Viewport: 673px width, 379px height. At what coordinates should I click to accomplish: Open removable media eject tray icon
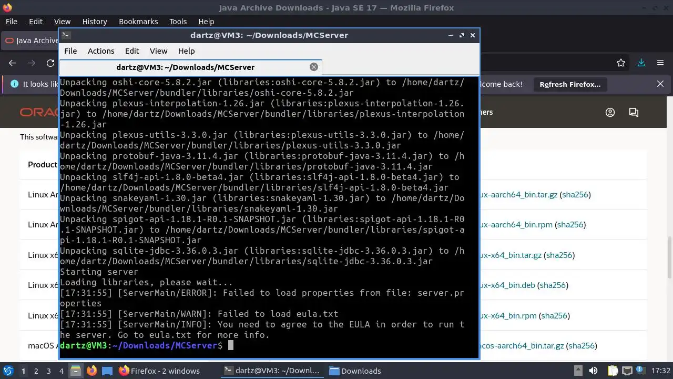[578, 371]
